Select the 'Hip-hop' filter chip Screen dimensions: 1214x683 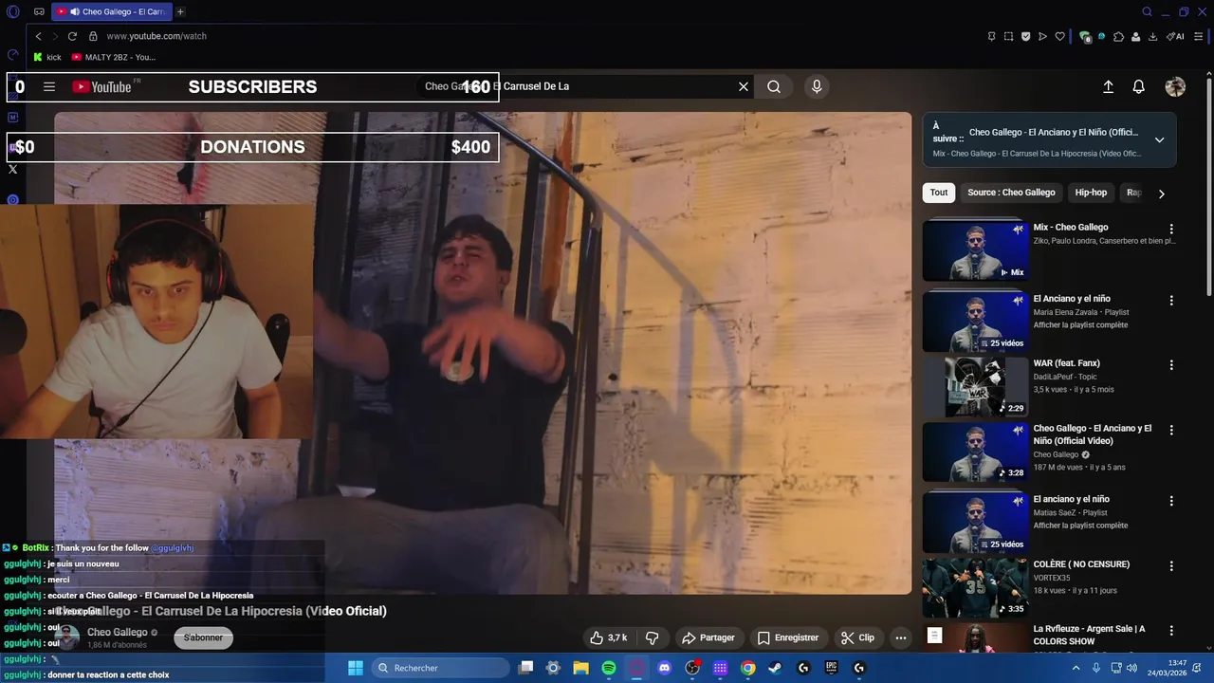1091,193
